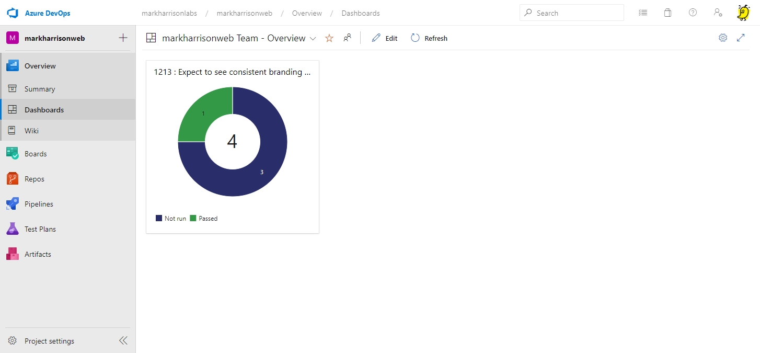Select the Summary menu item

point(40,89)
